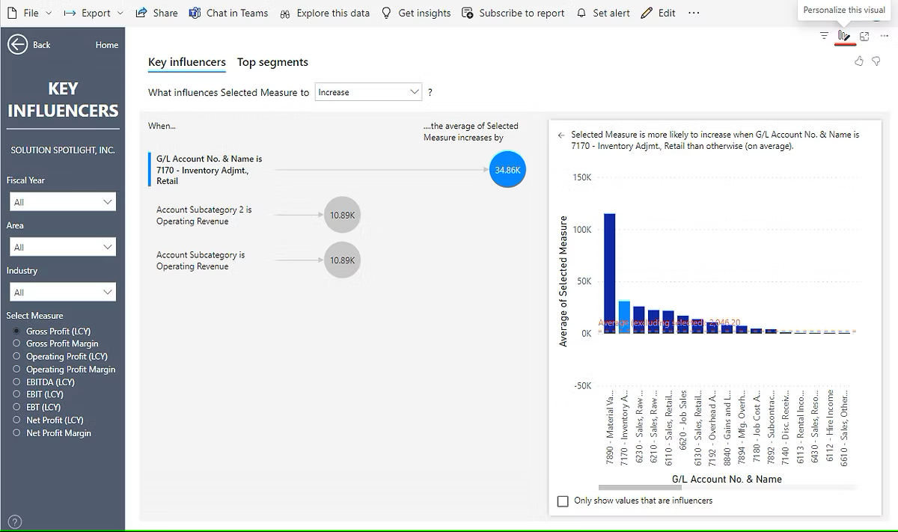This screenshot has width=898, height=532.
Task: Switch to the Top segments tab
Action: click(x=272, y=62)
